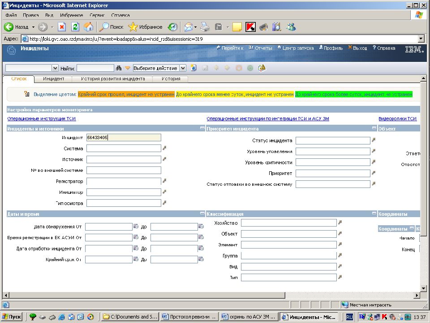Viewport: 430px width, 323px height.
Task: Open lookup icon next to Приоритет field
Action: point(373,173)
